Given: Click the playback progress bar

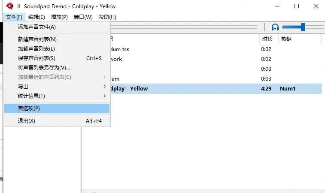Looking at the screenshot, I should 184,27.
